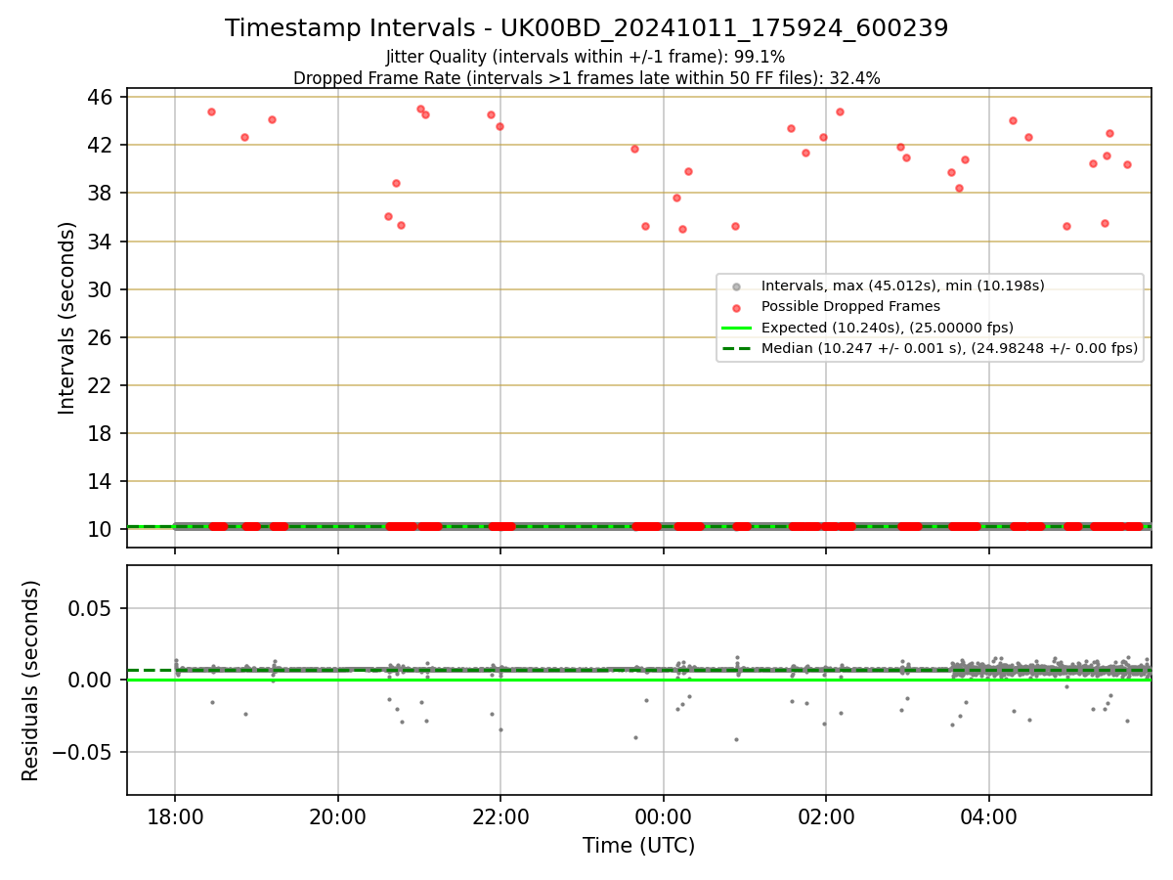Click the 'Time (UTC)' axis label

[639, 846]
